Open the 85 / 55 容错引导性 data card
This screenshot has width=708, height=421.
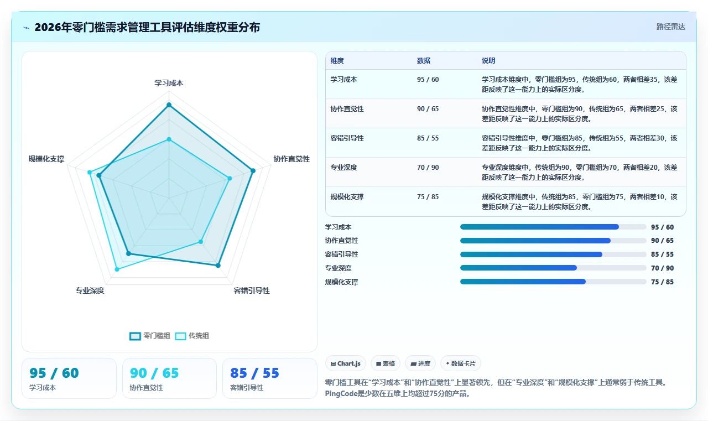270,378
